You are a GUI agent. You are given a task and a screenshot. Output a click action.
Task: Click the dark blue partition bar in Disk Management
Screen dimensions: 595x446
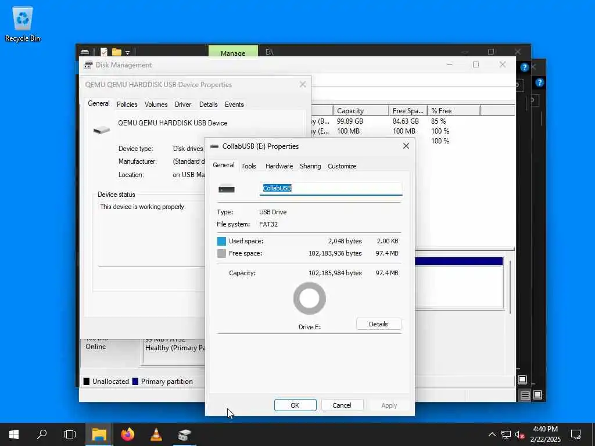tap(459, 261)
